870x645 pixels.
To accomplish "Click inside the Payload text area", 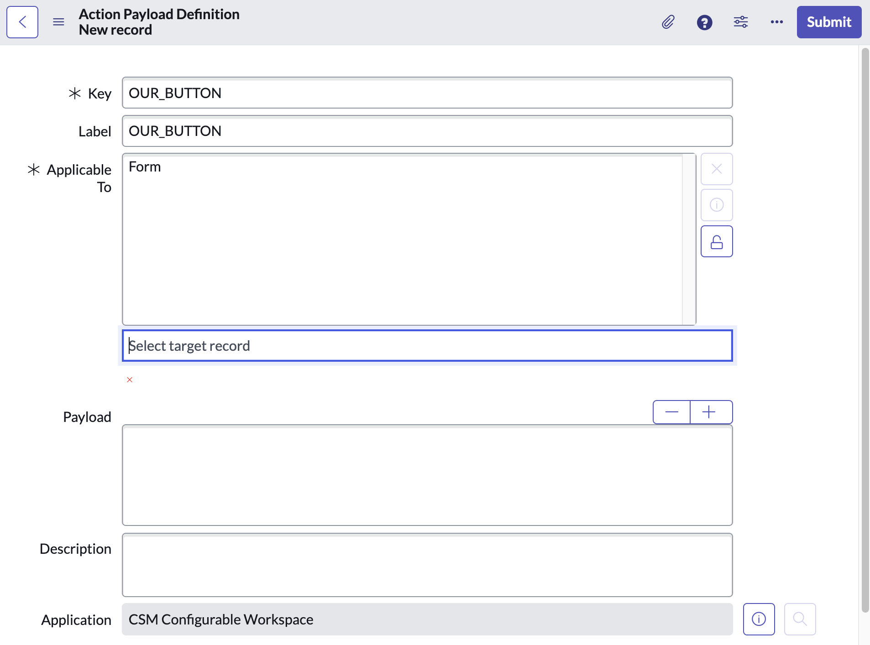I will click(427, 475).
